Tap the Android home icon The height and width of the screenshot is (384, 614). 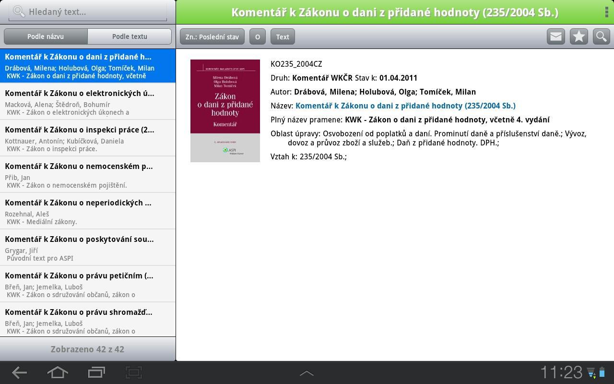(x=57, y=372)
